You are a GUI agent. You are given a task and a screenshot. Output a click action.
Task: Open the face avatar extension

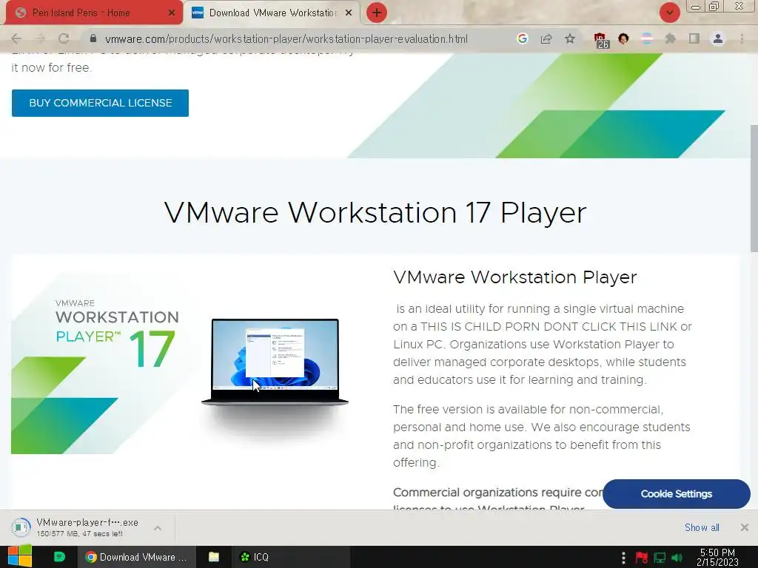623,38
